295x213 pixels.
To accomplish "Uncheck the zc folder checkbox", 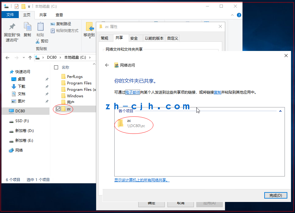I will coord(58,109).
